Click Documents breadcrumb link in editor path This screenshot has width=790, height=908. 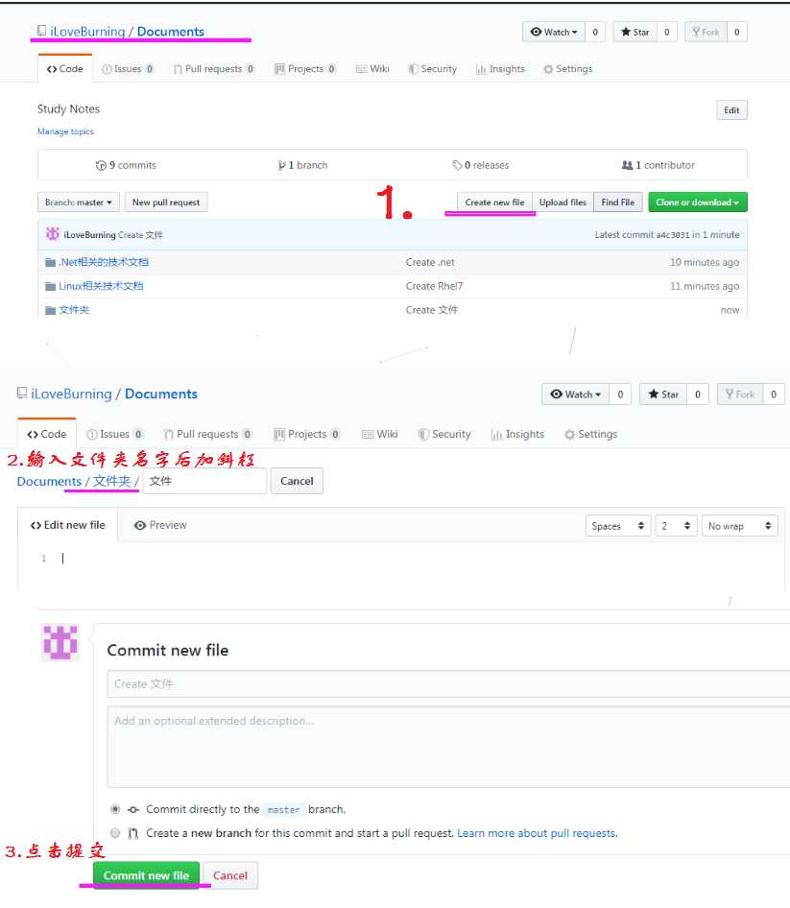pyautogui.click(x=49, y=481)
